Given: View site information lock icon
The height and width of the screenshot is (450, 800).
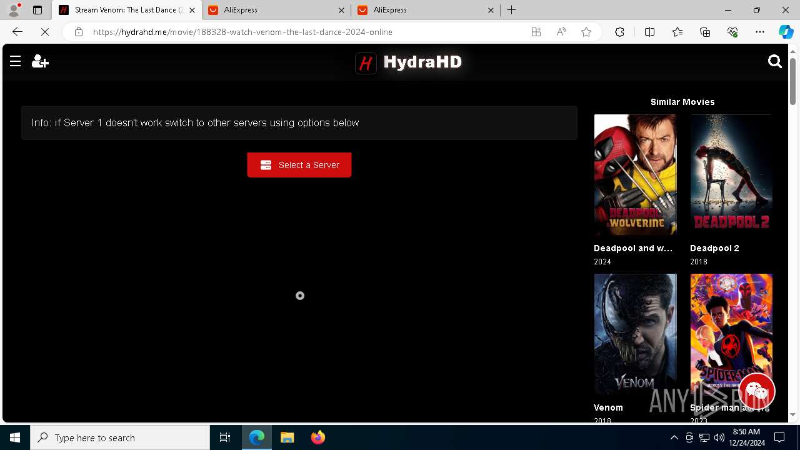Looking at the screenshot, I should pyautogui.click(x=78, y=32).
